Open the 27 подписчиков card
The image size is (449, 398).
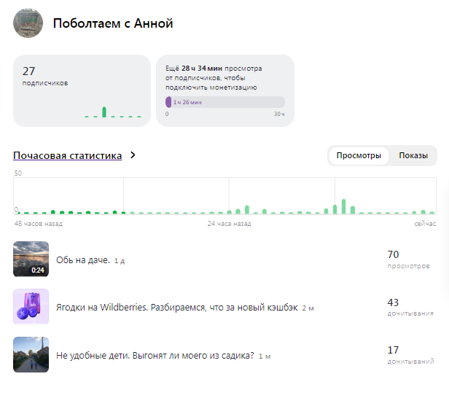[82, 91]
